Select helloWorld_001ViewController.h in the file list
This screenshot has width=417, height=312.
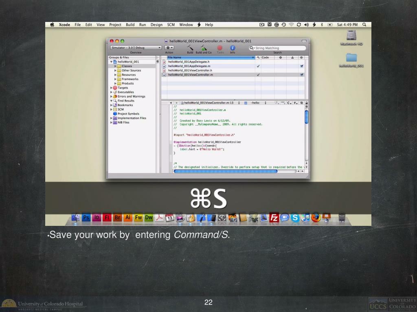(190, 70)
